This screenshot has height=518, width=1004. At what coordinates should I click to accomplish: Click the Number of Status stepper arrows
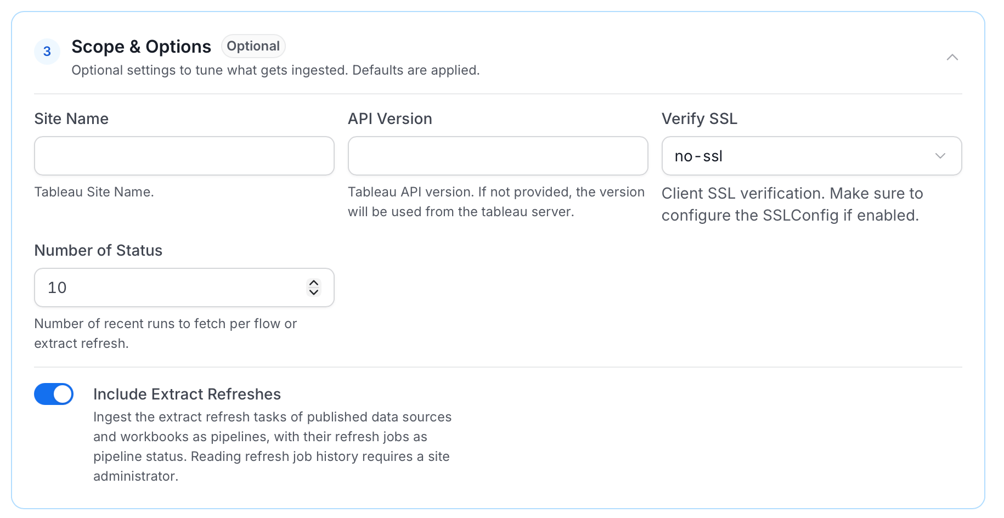click(x=314, y=288)
